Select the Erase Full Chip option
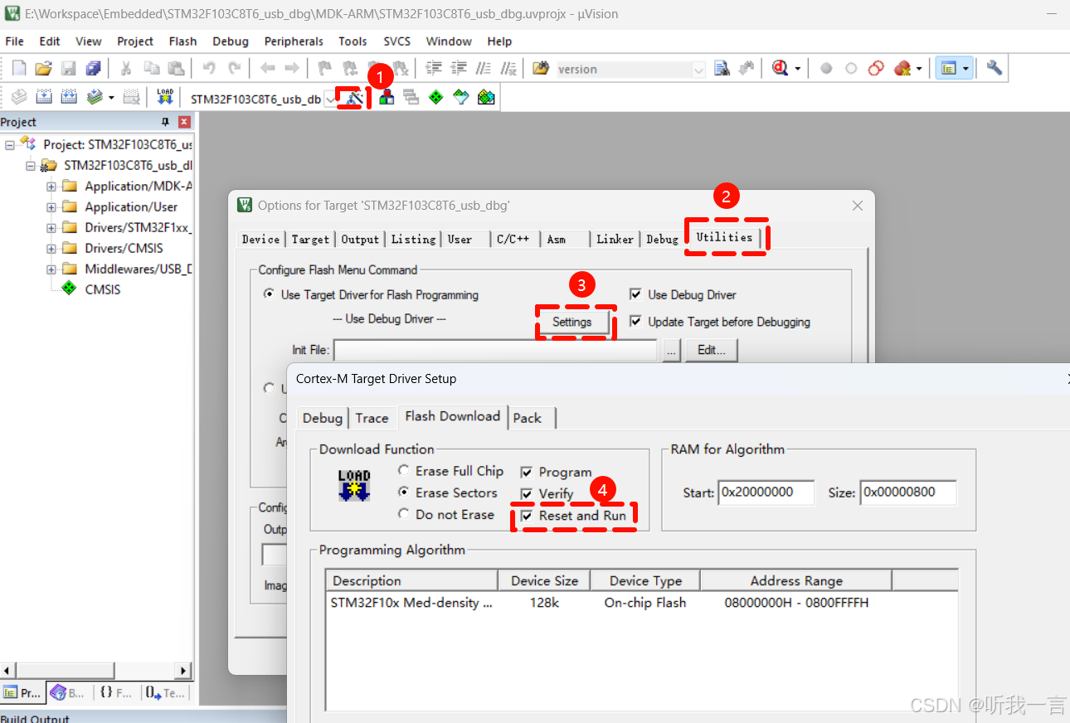1070x723 pixels. (403, 470)
